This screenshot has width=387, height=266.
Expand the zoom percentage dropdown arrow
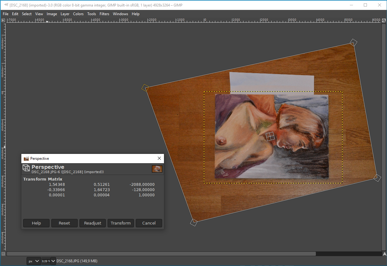point(53,261)
